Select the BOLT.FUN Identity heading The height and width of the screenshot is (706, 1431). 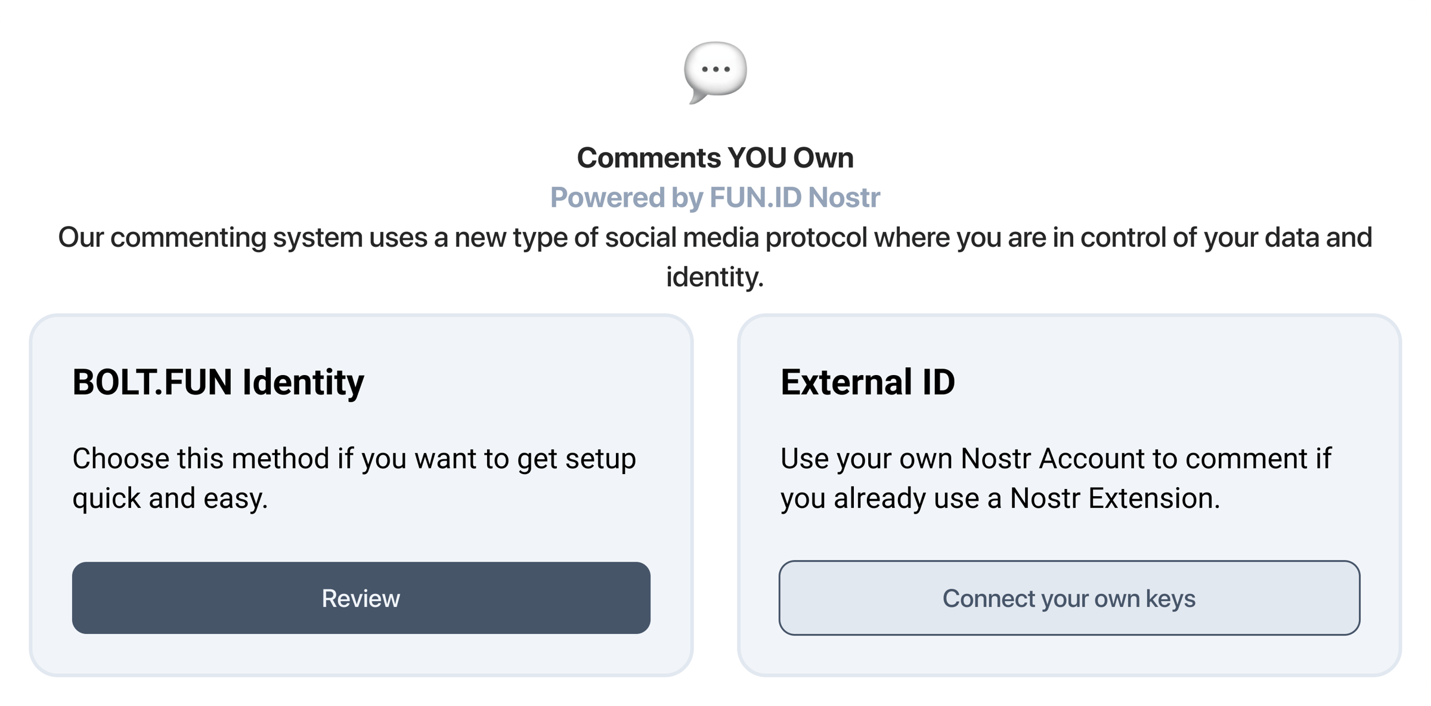coord(218,382)
